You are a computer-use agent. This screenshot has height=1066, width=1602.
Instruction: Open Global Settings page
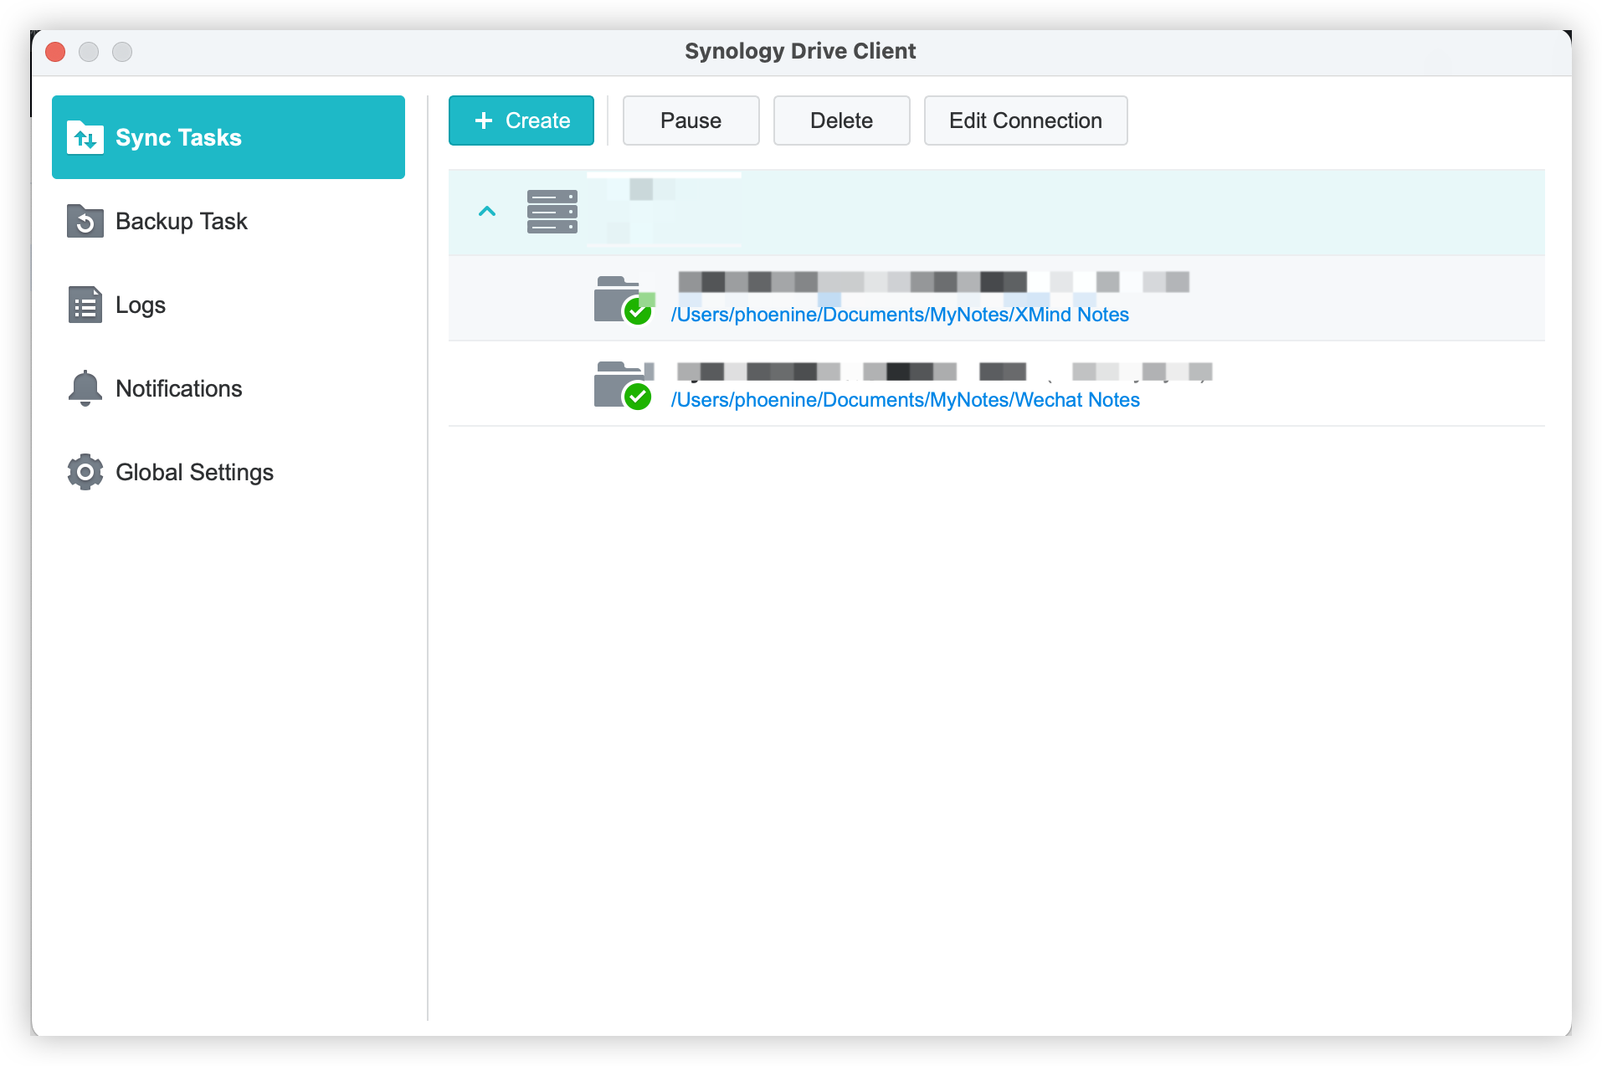(194, 472)
